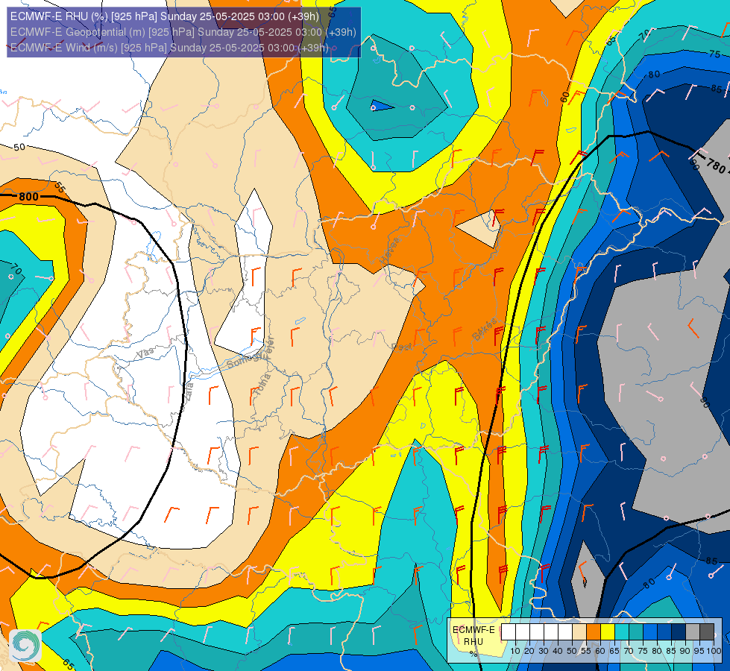Click the legend tick label '30'

pyautogui.click(x=544, y=651)
